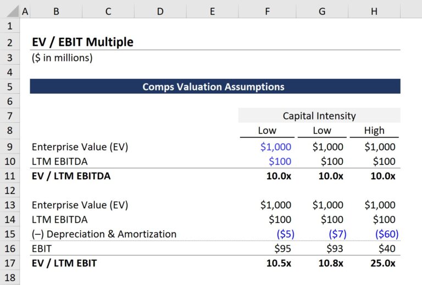Select the ($5) depreciation cell
Screen dimensions: 422x285
point(285,234)
